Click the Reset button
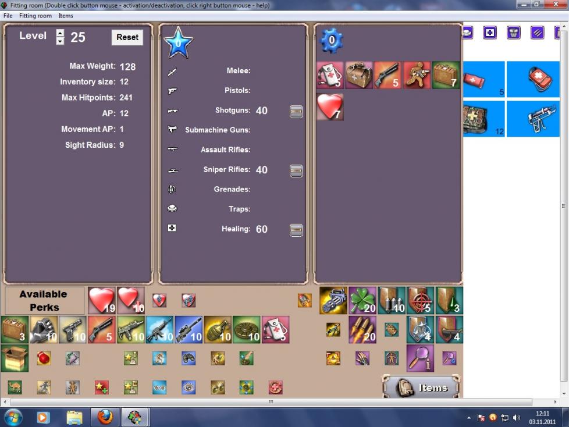 [x=127, y=37]
